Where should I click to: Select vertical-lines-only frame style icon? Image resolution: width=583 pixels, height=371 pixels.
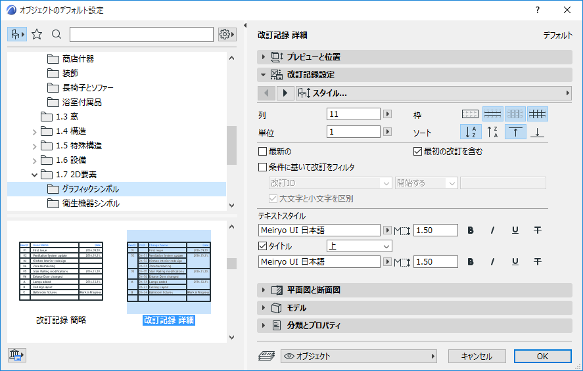(x=515, y=114)
